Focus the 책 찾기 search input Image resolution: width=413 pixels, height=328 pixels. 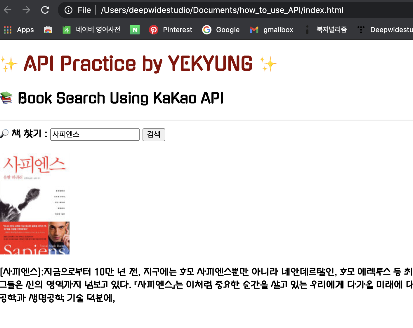point(95,135)
